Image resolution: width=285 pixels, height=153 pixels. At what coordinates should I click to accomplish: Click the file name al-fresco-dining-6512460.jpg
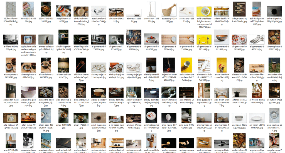[x=257, y=101]
